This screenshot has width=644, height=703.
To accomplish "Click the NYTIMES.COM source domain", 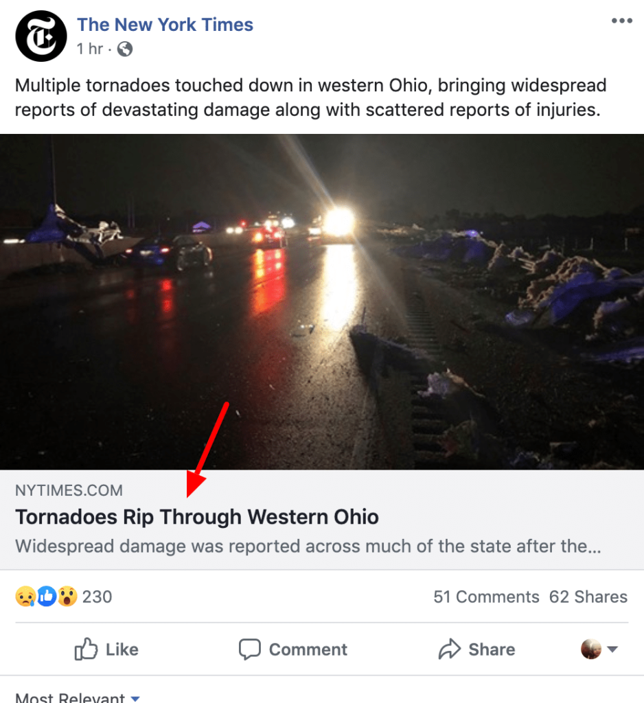I will click(69, 490).
